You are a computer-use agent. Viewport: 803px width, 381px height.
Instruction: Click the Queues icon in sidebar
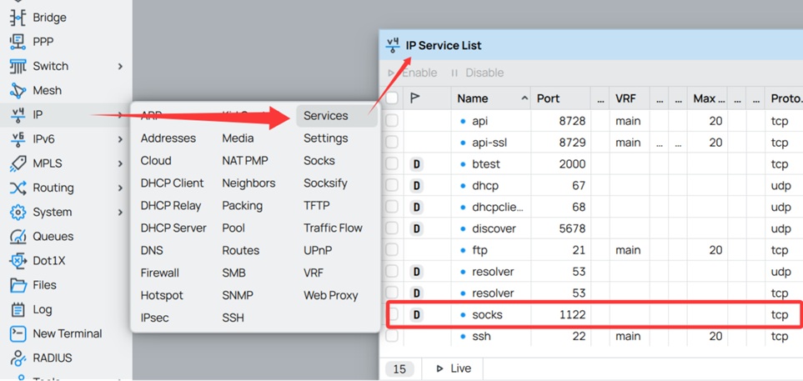18,237
